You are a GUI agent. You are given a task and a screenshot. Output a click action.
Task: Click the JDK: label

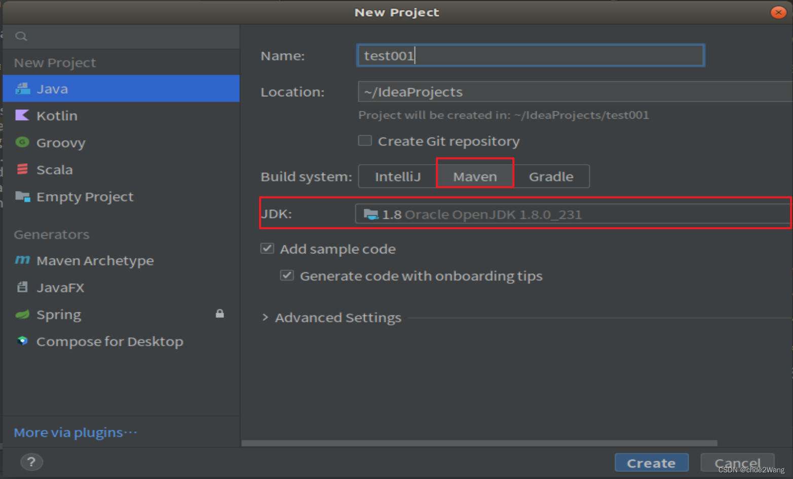click(x=277, y=214)
